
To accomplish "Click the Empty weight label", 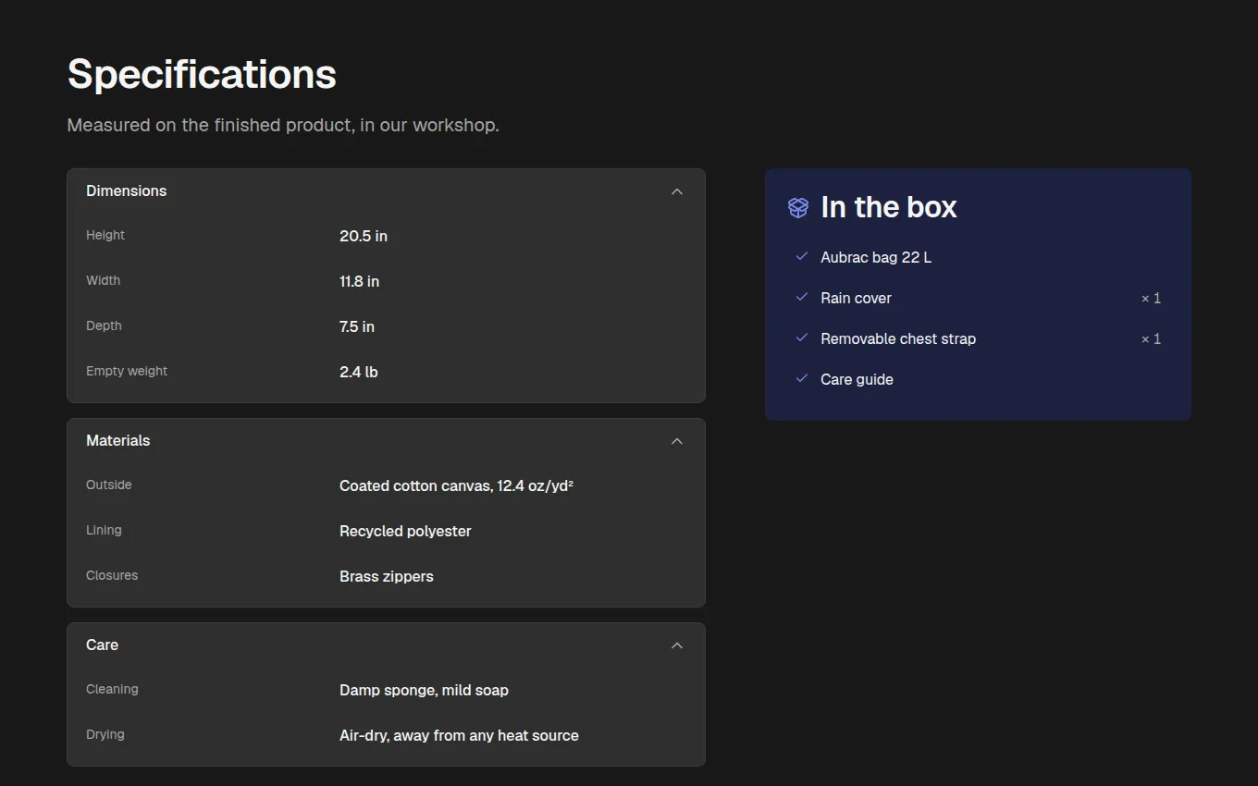I will coord(127,371).
